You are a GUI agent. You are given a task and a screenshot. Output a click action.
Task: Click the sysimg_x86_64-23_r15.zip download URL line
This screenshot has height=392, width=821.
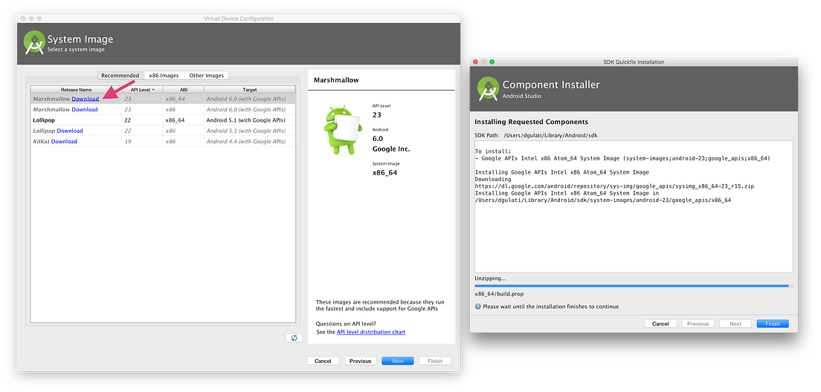(x=615, y=186)
